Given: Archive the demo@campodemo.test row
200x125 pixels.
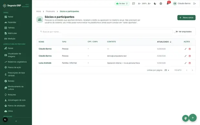Looking at the screenshot, I should coord(190,56).
